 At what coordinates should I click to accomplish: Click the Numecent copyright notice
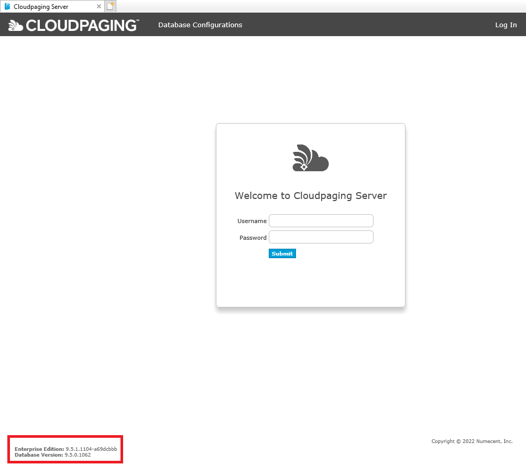tap(471, 441)
